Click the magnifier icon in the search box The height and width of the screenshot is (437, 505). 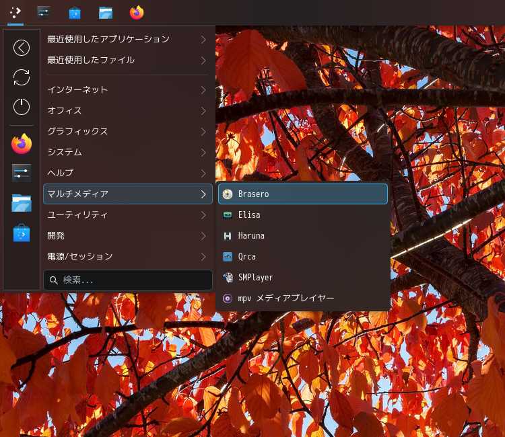tap(54, 280)
